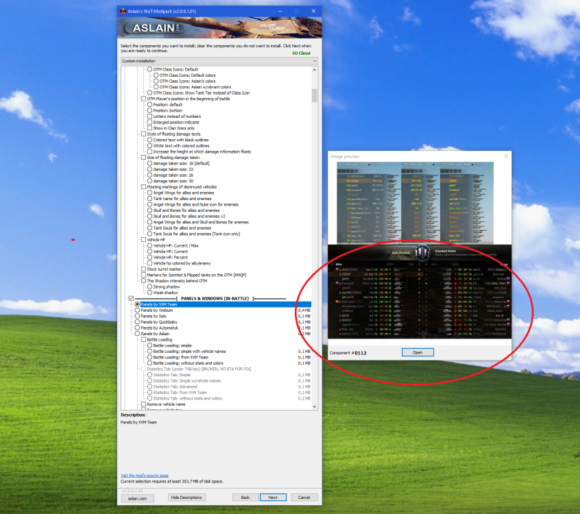
Task: Enable Letters instead of numbers
Action: 150,116
